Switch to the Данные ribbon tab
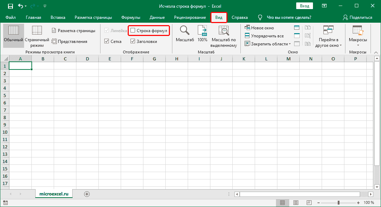Image resolution: width=381 pixels, height=207 pixels. click(157, 17)
